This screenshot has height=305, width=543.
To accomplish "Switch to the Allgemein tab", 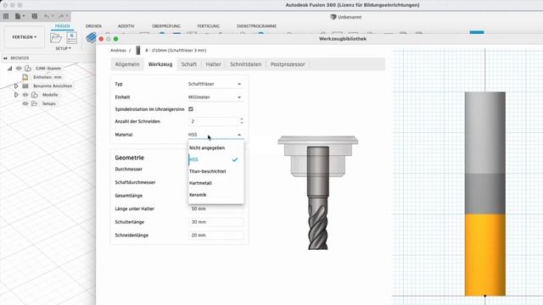I will (127, 64).
